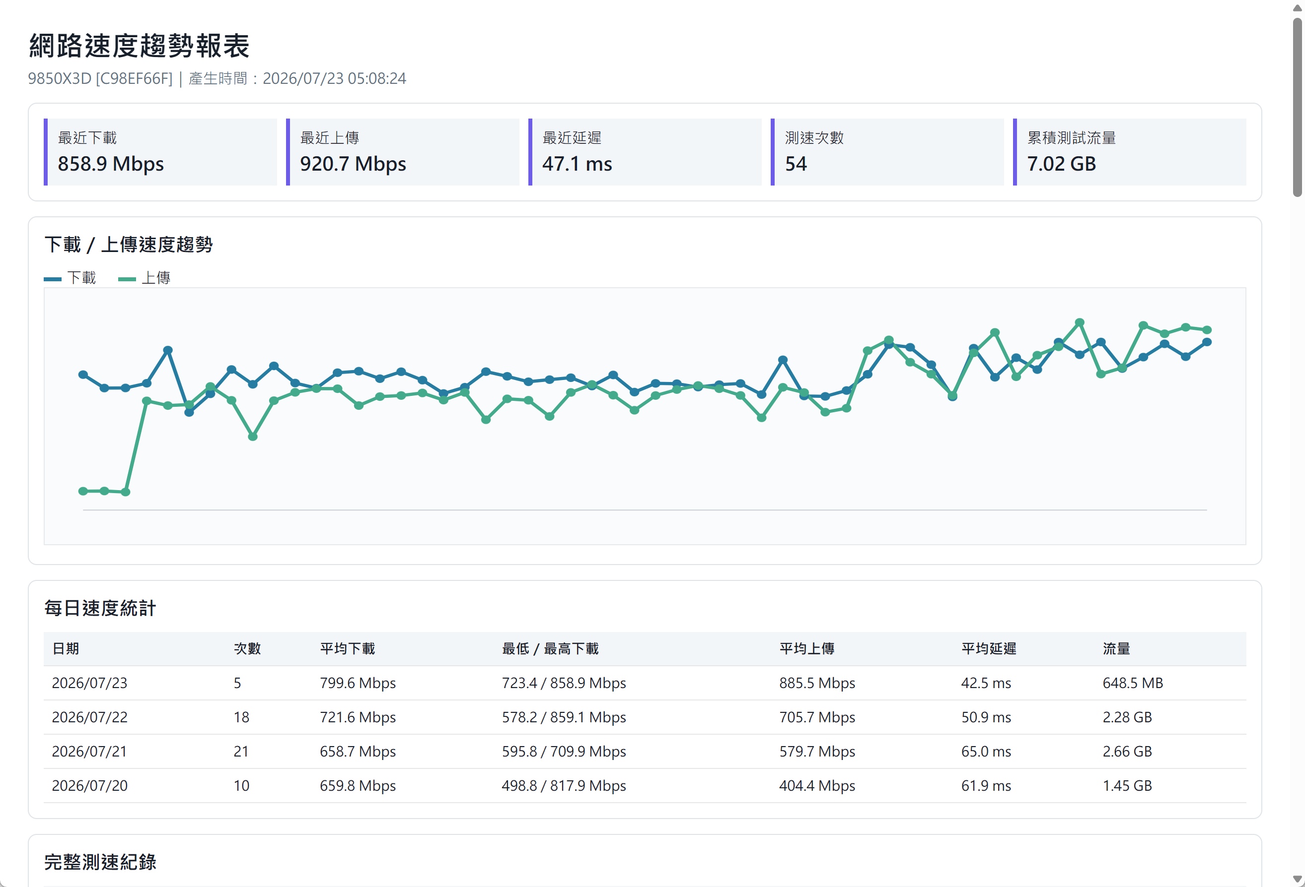Click the scrollbar up arrow
The image size is (1305, 887).
(1297, 8)
